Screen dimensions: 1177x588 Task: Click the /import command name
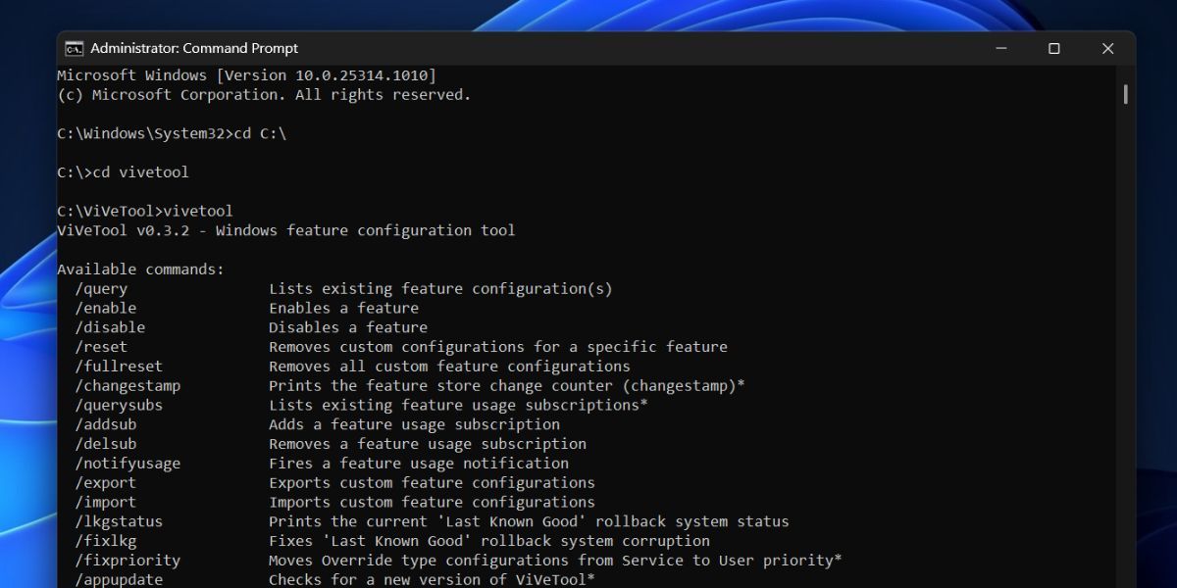pos(106,502)
